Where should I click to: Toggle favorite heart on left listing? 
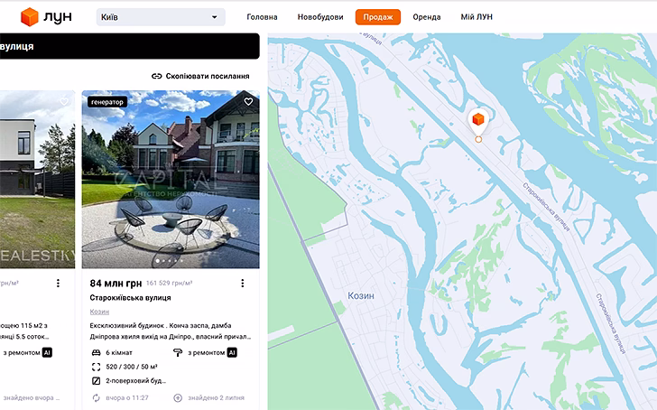64,101
